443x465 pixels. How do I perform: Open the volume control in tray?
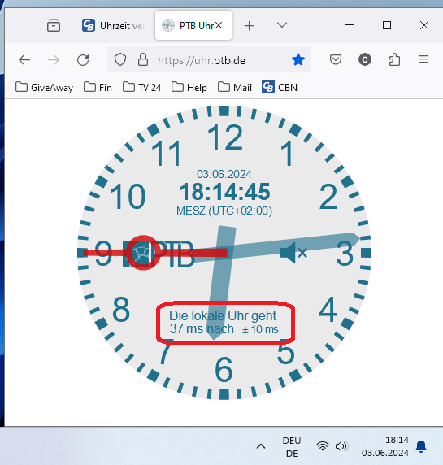pyautogui.click(x=341, y=446)
